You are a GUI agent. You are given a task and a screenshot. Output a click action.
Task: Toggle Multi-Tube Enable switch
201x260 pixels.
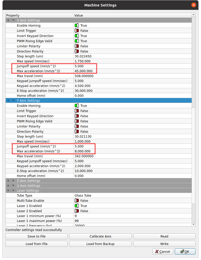coord(77,201)
